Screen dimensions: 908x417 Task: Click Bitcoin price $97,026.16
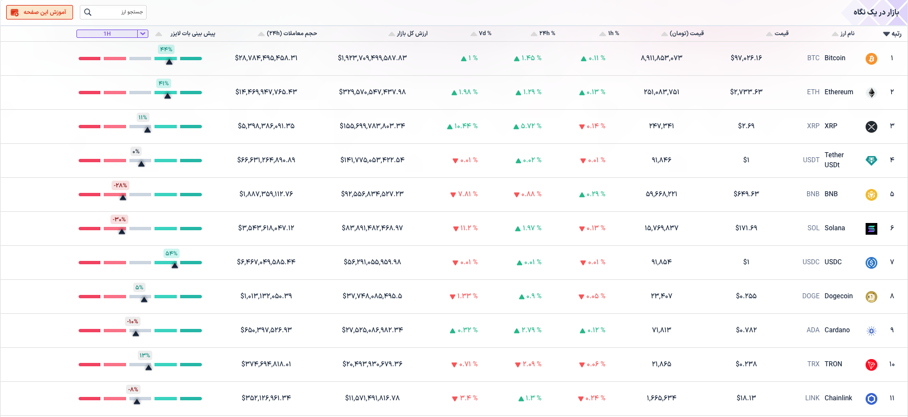click(746, 58)
